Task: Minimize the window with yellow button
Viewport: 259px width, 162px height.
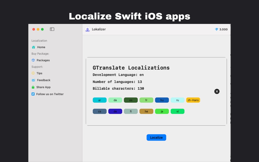Action: [38, 29]
